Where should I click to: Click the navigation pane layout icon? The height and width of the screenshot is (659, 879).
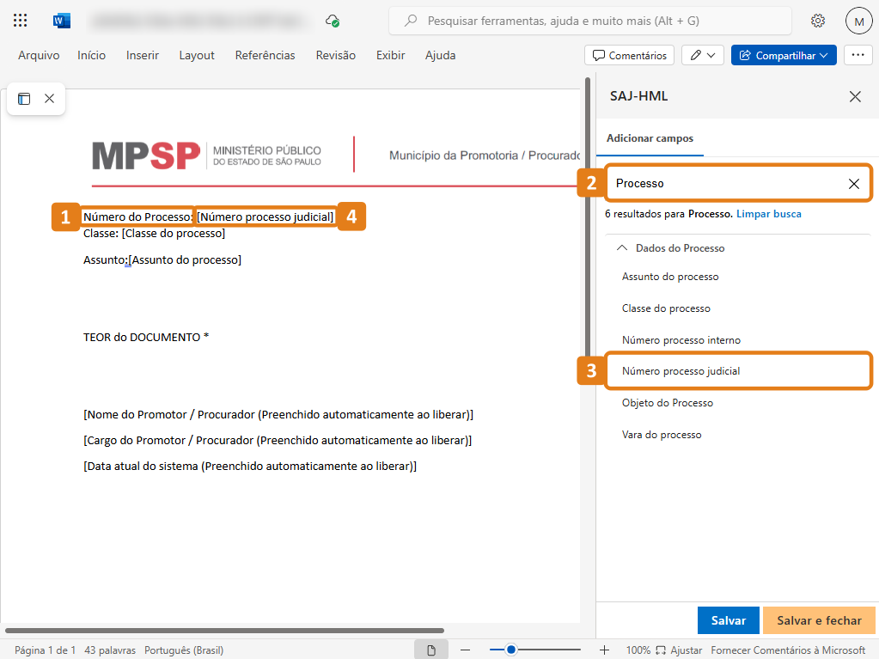24,99
